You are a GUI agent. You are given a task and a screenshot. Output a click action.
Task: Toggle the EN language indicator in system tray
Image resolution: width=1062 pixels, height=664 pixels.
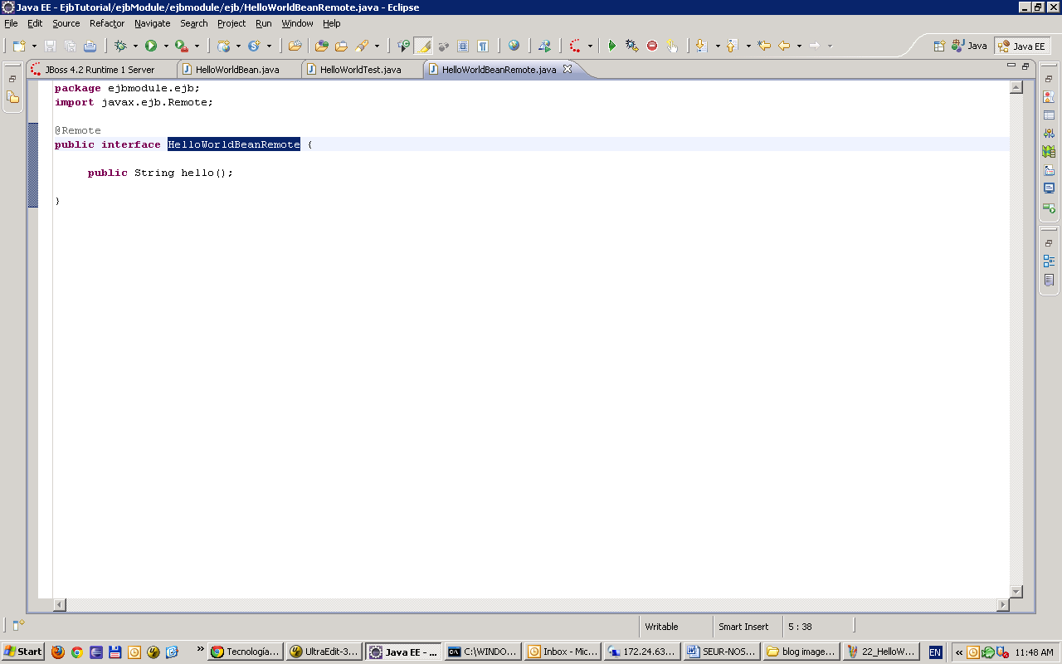coord(934,652)
